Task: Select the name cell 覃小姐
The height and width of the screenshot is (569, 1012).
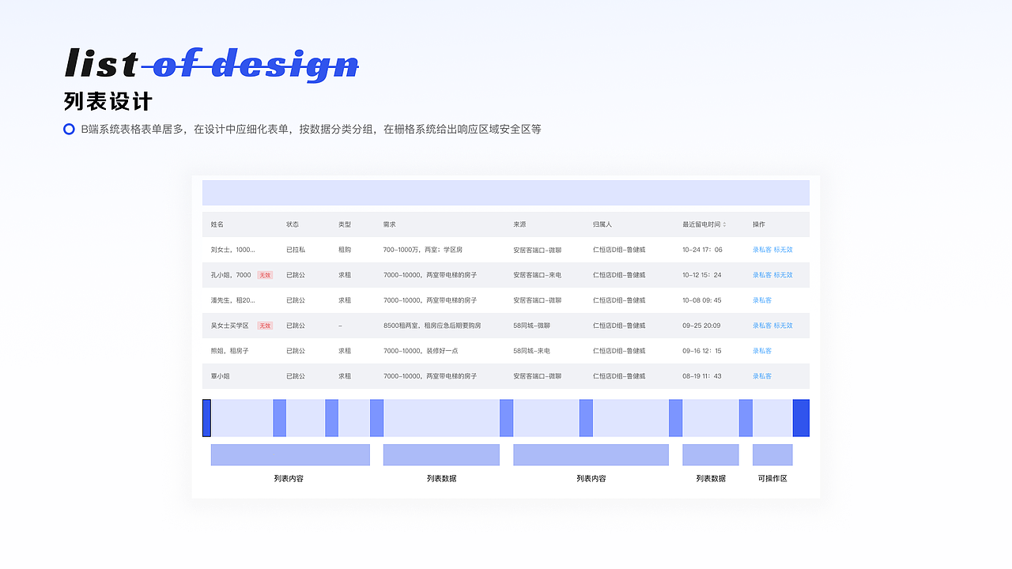Action: (x=221, y=376)
